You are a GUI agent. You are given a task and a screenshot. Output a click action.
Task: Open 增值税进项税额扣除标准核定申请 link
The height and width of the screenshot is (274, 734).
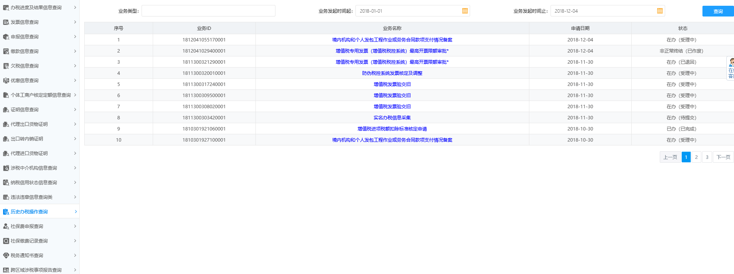pyautogui.click(x=392, y=129)
